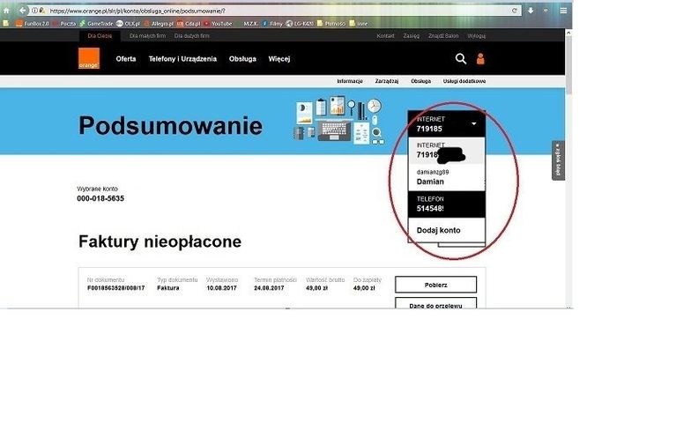Click account number 000-018-5635
The width and height of the screenshot is (676, 423).
pos(100,198)
